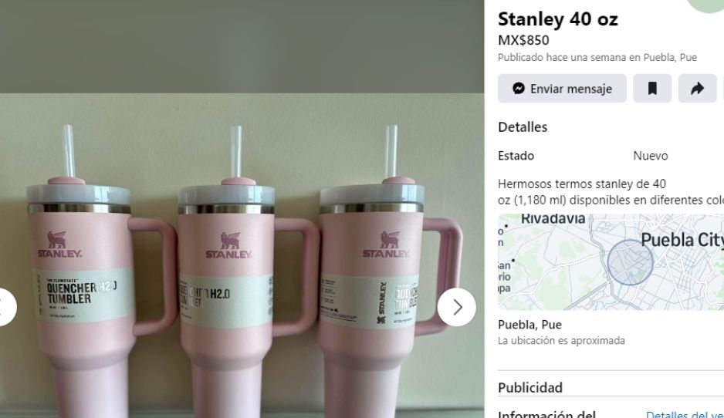724x418 pixels.
Task: Click the Publicidad section heading
Action: tap(530, 388)
